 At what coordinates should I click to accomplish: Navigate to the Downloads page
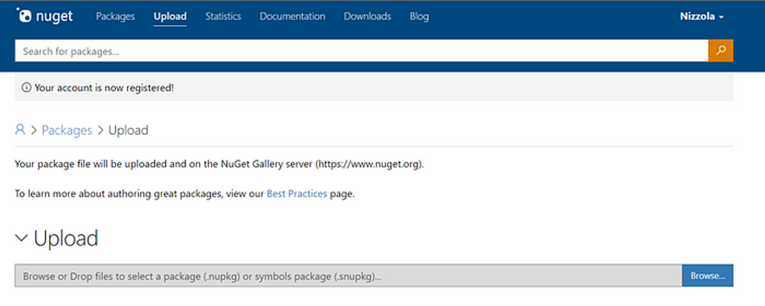(367, 16)
